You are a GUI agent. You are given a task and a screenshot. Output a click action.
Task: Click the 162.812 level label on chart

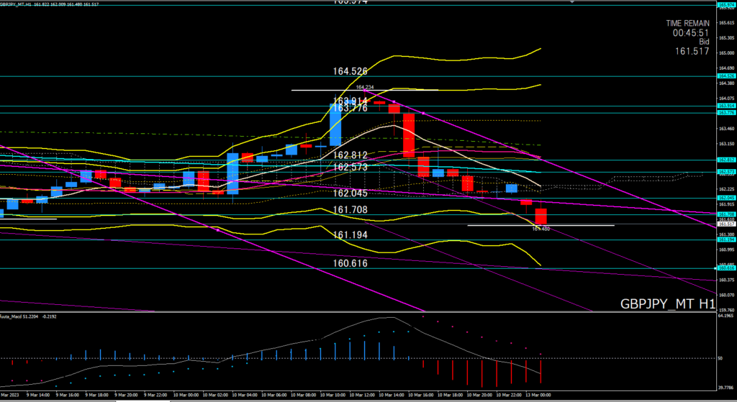[351, 155]
